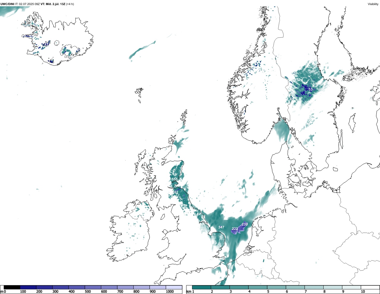
Task: Pick the 9–10 km palest legend swatch
Action: pos(351,287)
